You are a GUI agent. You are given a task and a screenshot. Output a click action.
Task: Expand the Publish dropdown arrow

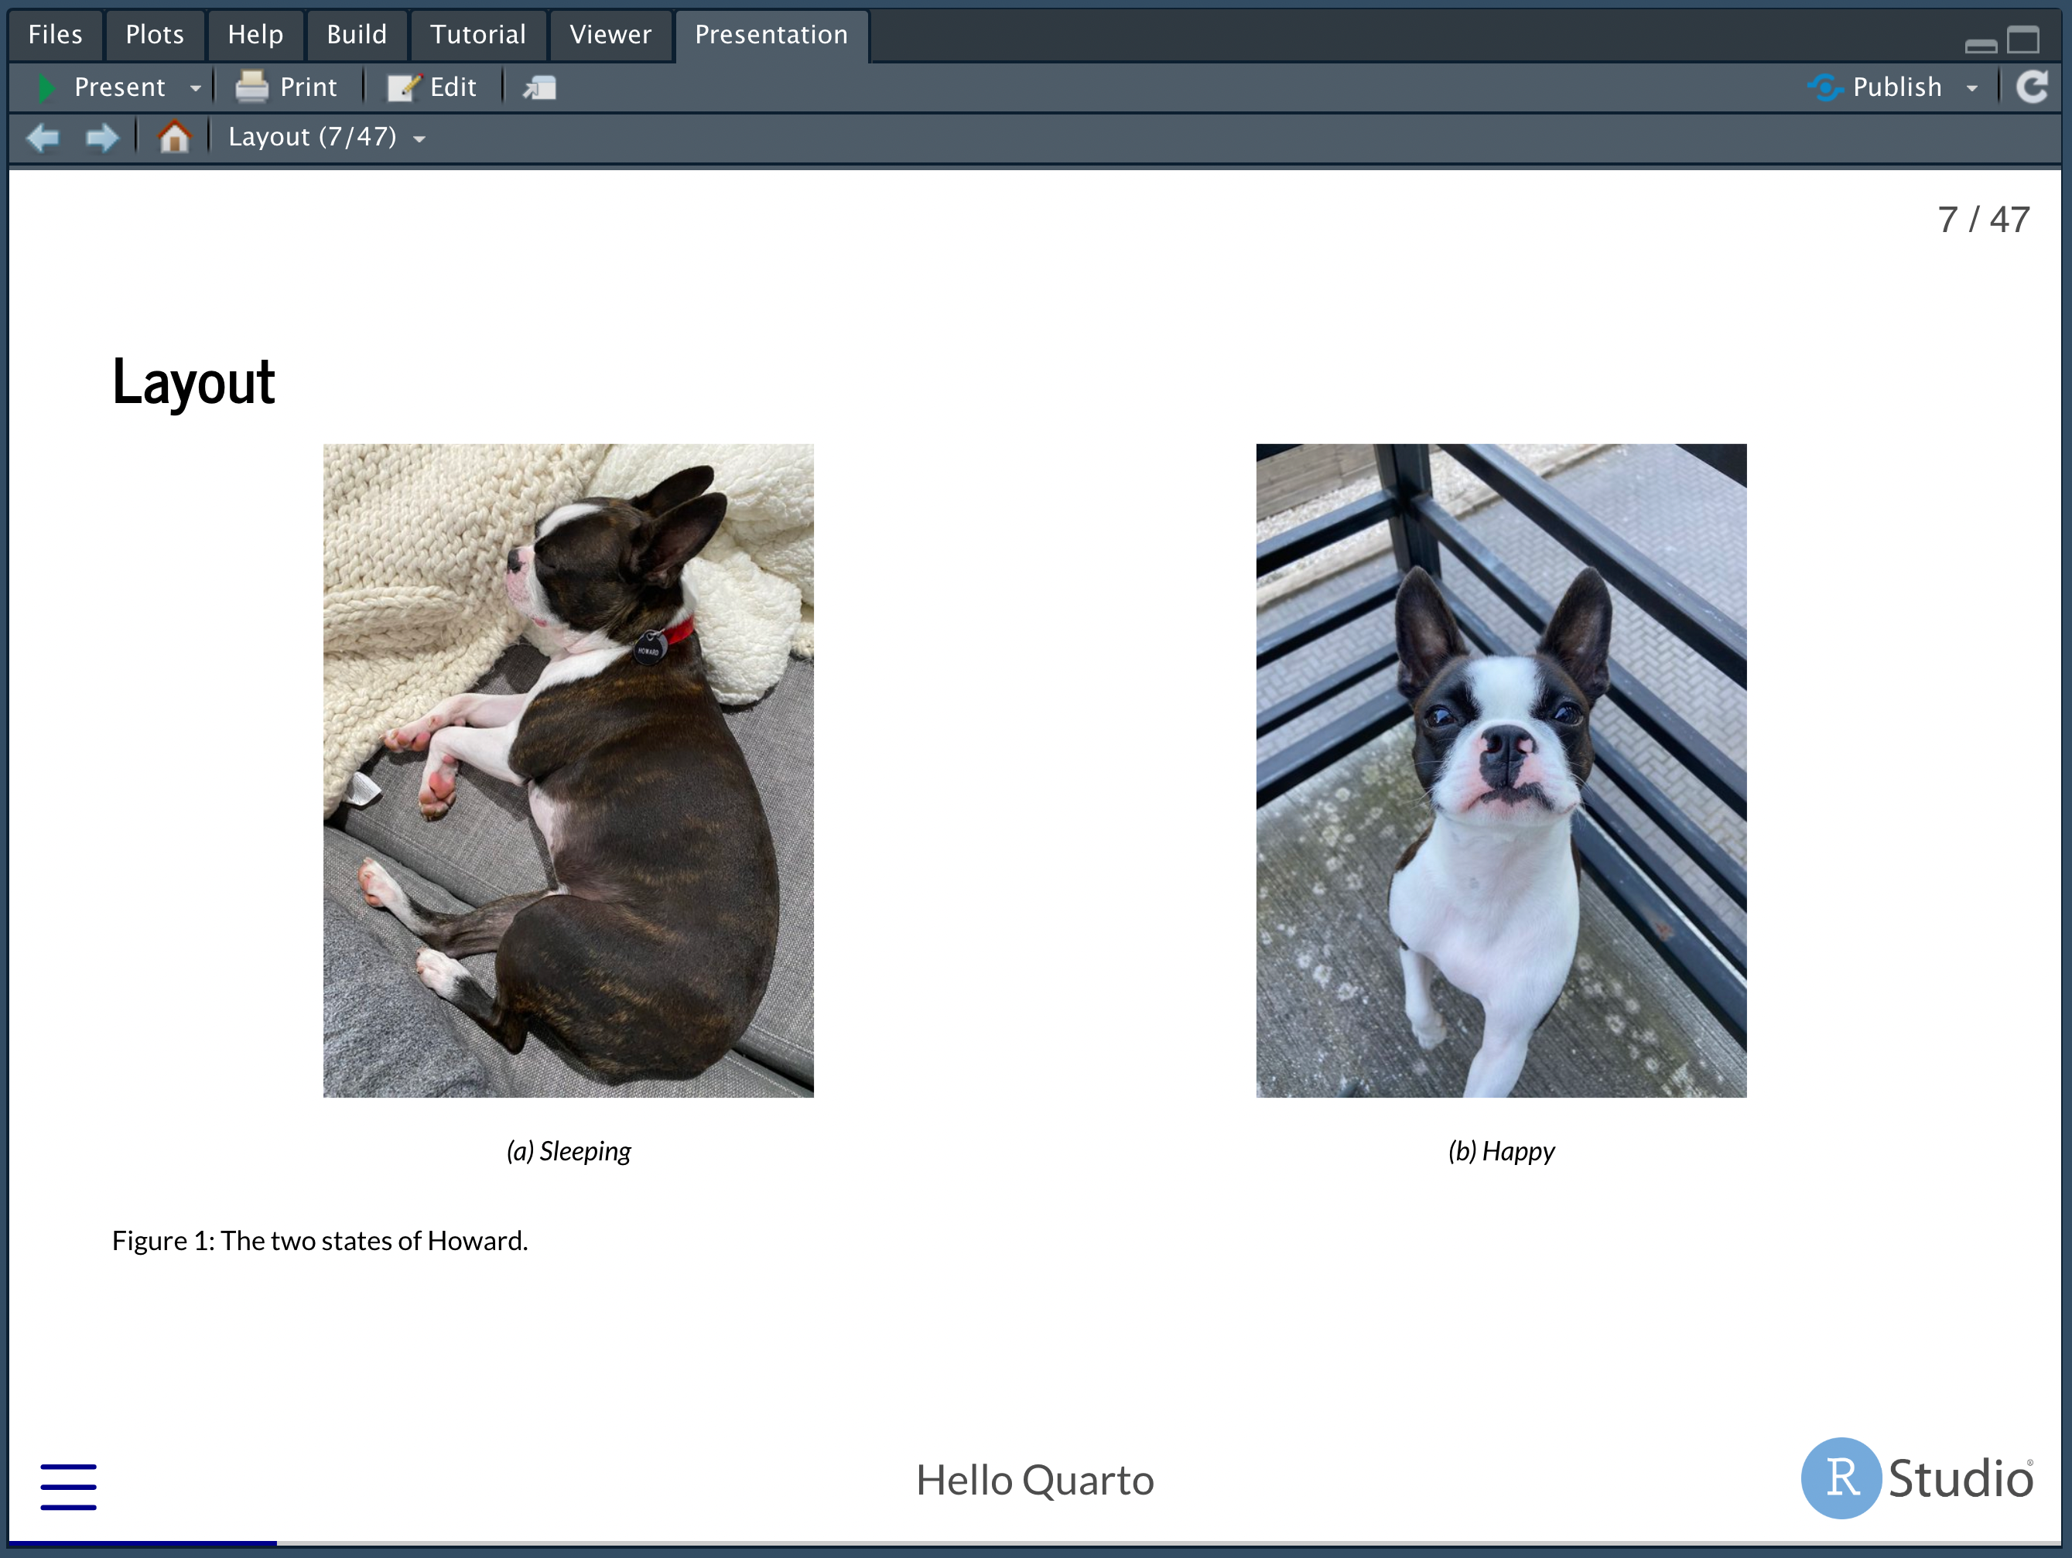[1971, 88]
